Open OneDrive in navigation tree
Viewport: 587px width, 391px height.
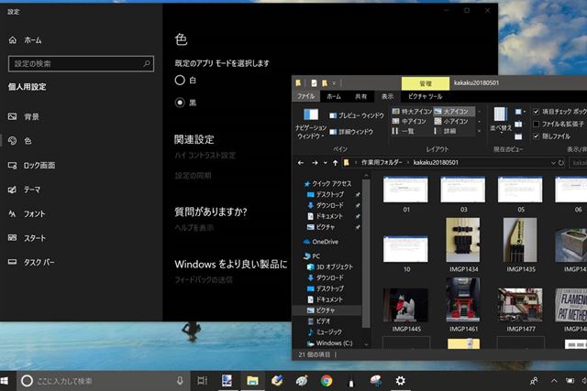pos(321,242)
